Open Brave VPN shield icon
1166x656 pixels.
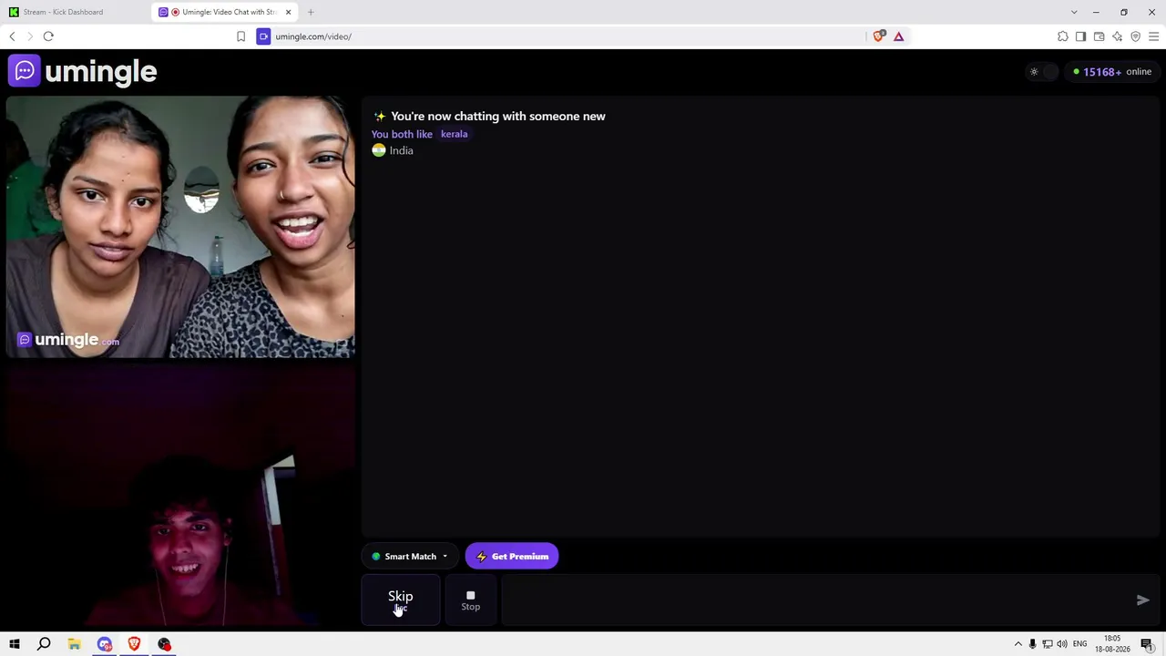click(x=1136, y=36)
